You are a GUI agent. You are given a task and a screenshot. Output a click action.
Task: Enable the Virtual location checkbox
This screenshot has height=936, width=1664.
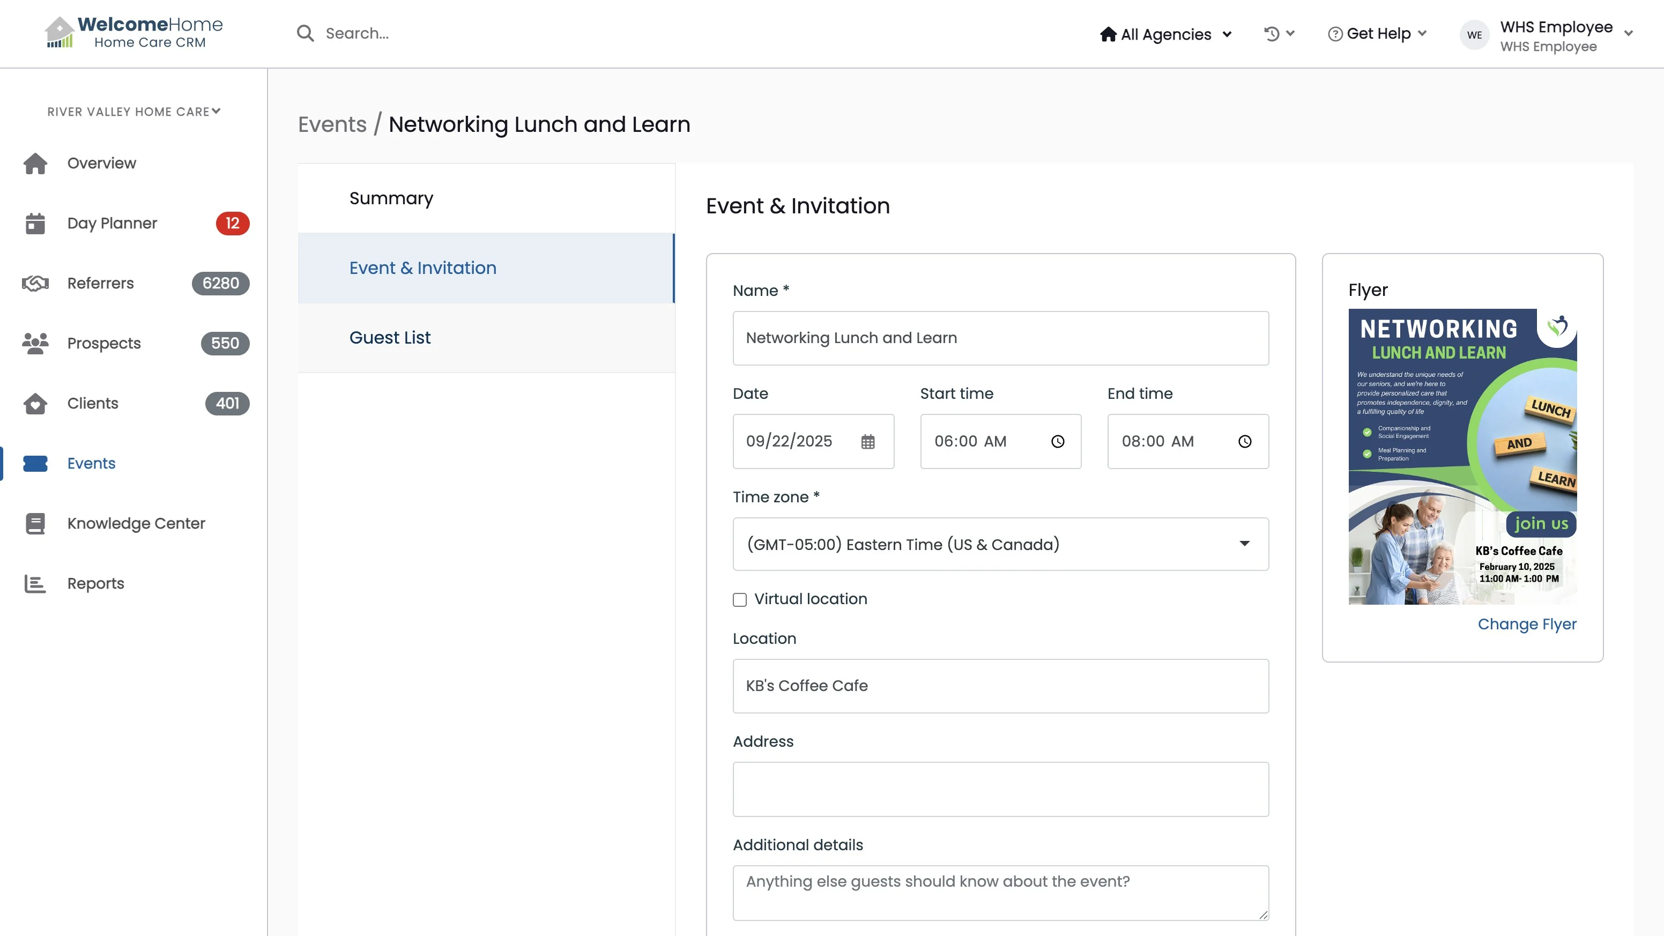[x=740, y=600]
